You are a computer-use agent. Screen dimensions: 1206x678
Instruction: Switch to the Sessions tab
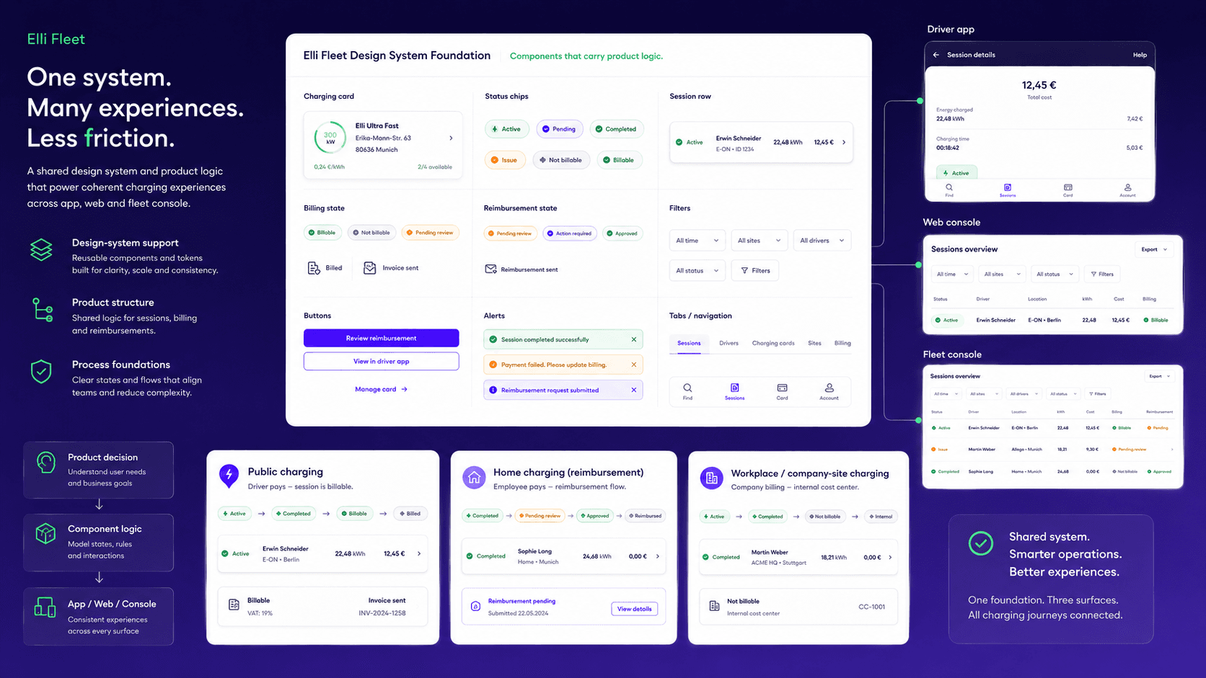click(689, 343)
